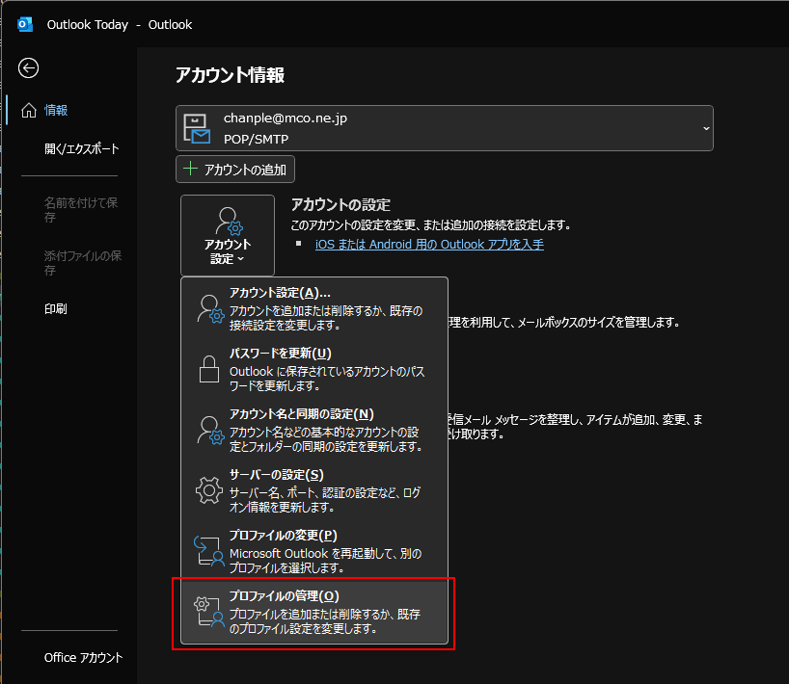Viewport: 789px width, 684px height.
Task: Choose アカウント設定(A)... from the menu
Action: click(314, 308)
